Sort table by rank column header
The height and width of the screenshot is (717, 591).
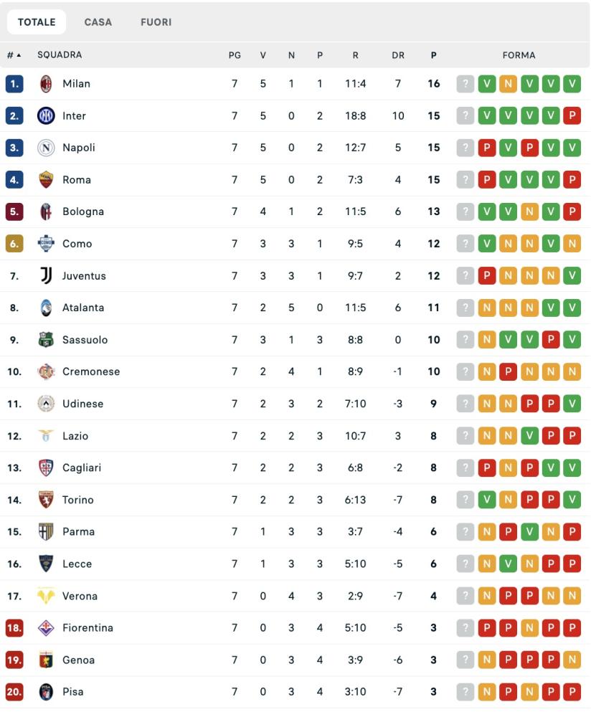pyautogui.click(x=14, y=55)
